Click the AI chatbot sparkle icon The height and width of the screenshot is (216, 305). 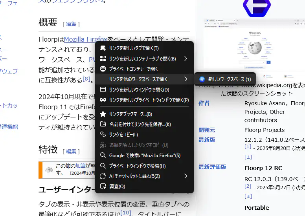point(103,176)
